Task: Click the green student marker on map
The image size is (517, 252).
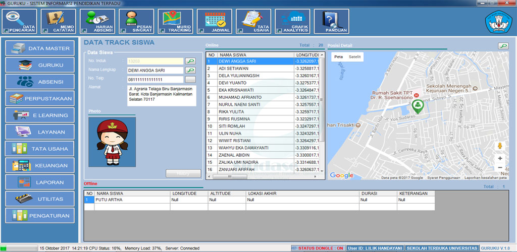Action: tap(418, 106)
